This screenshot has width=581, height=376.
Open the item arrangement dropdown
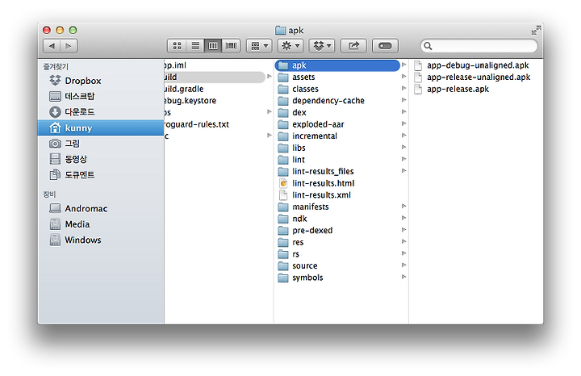pyautogui.click(x=259, y=46)
